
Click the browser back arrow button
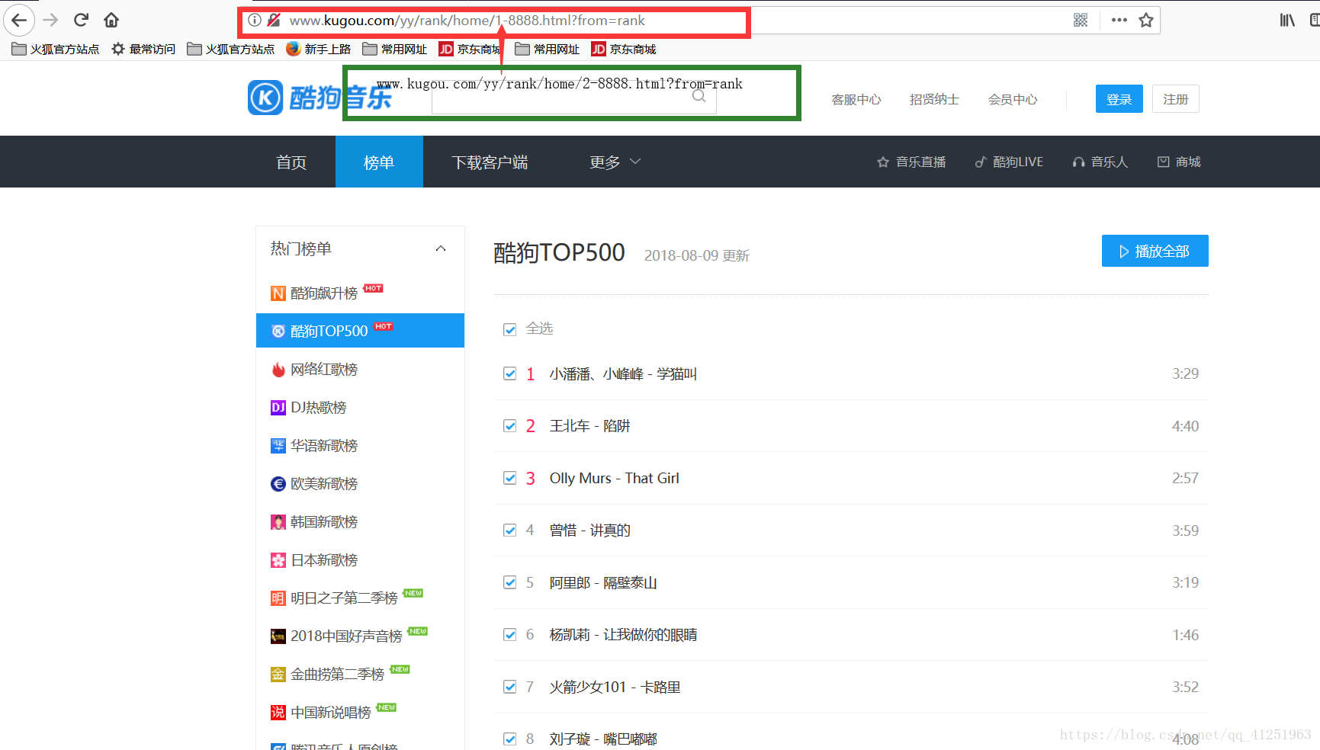[19, 20]
